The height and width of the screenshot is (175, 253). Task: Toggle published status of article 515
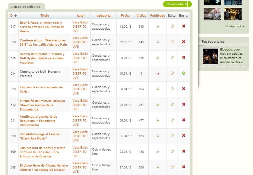158,58
